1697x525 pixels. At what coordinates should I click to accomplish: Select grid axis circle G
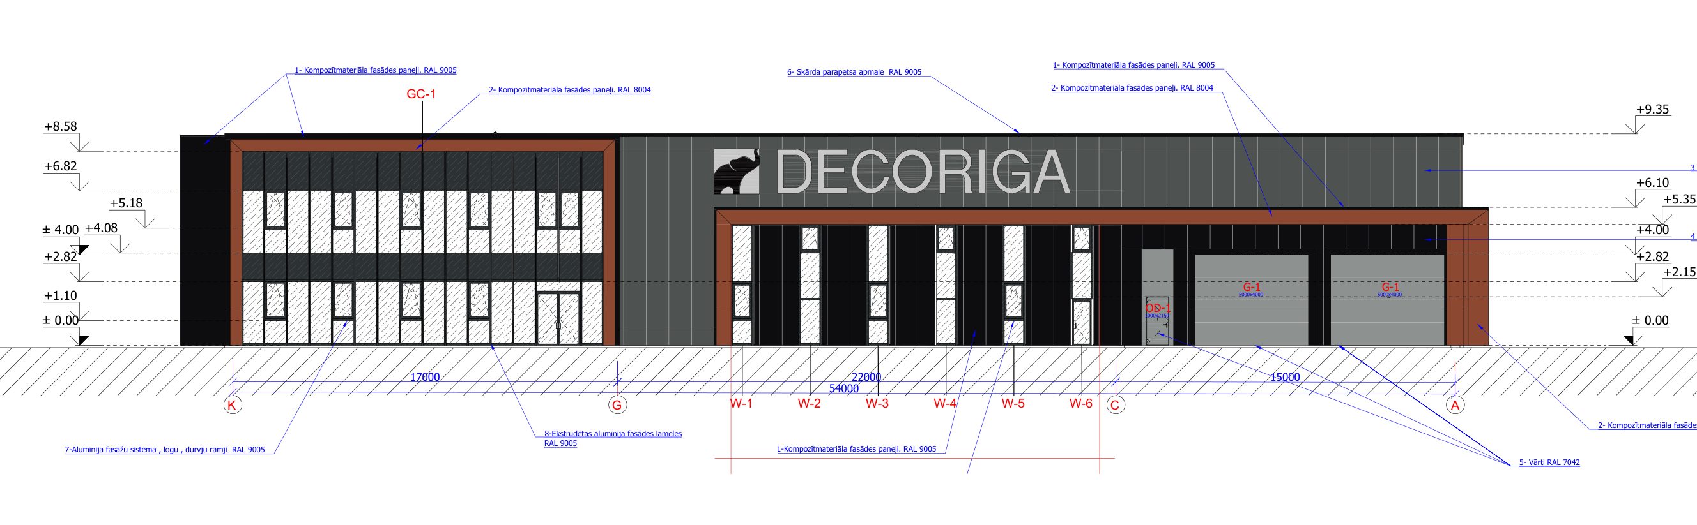[x=617, y=405]
